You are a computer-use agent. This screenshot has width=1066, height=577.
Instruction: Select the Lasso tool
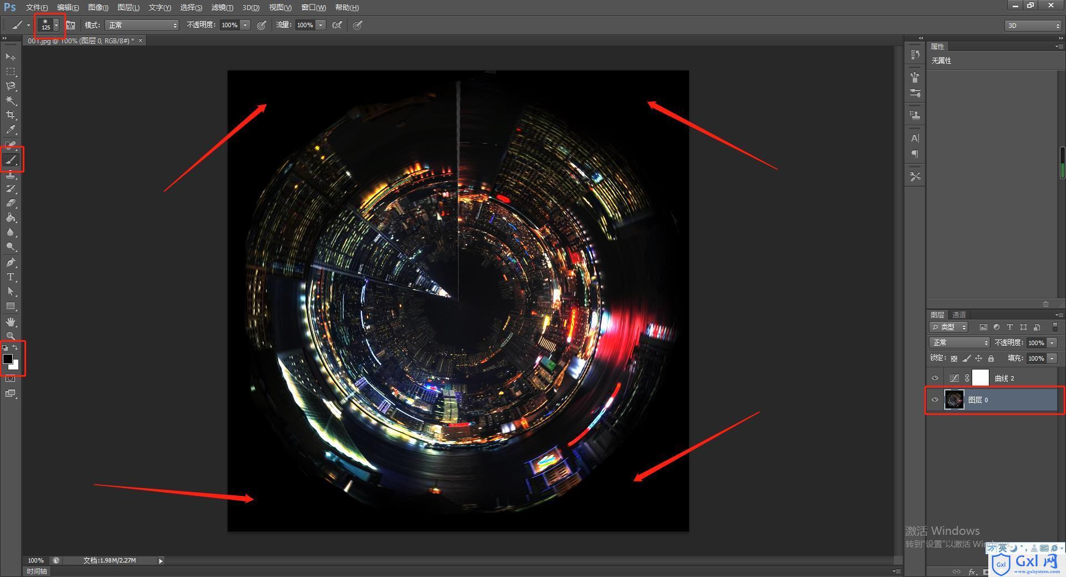click(x=11, y=86)
